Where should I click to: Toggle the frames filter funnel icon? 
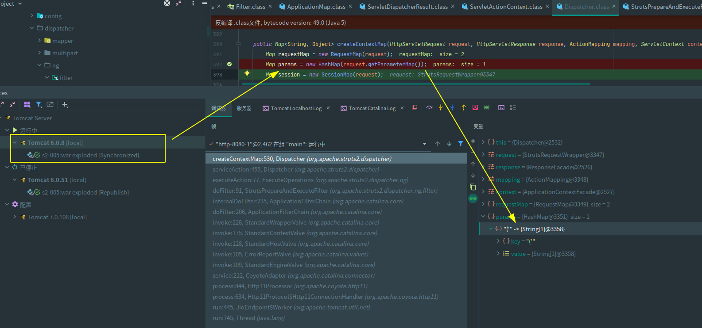461,144
